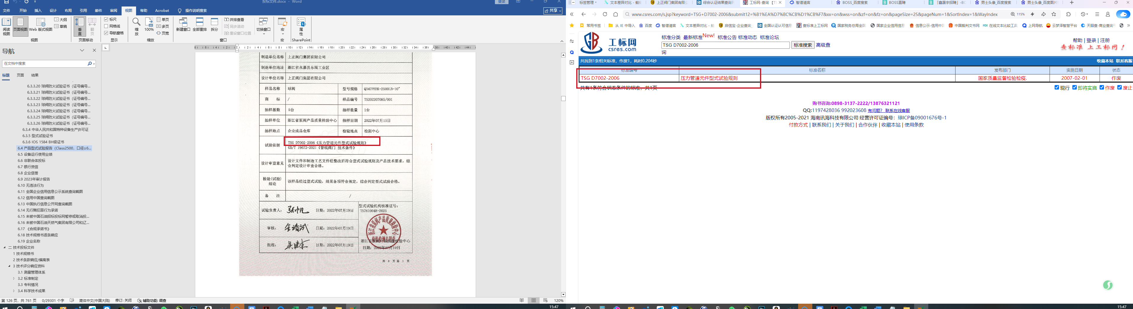Open the 审阅 Review ribbon tab
This screenshot has width=1133, height=309.
[x=114, y=11]
